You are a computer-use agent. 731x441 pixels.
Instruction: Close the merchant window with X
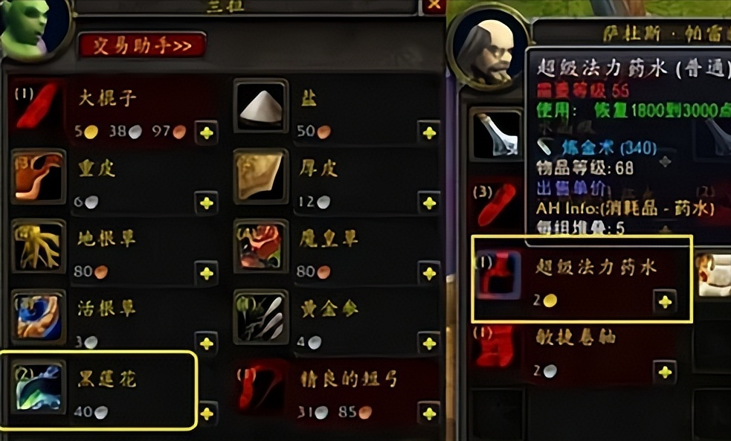tap(434, 4)
